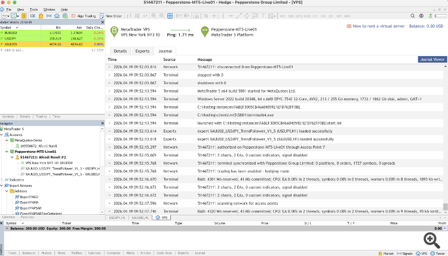Select the crosshair tool
Viewport: 448px width, 256px height.
pyautogui.click(x=214, y=16)
